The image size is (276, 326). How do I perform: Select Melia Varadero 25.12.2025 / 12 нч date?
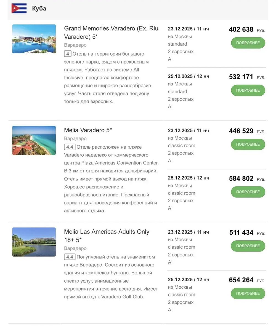(x=189, y=178)
